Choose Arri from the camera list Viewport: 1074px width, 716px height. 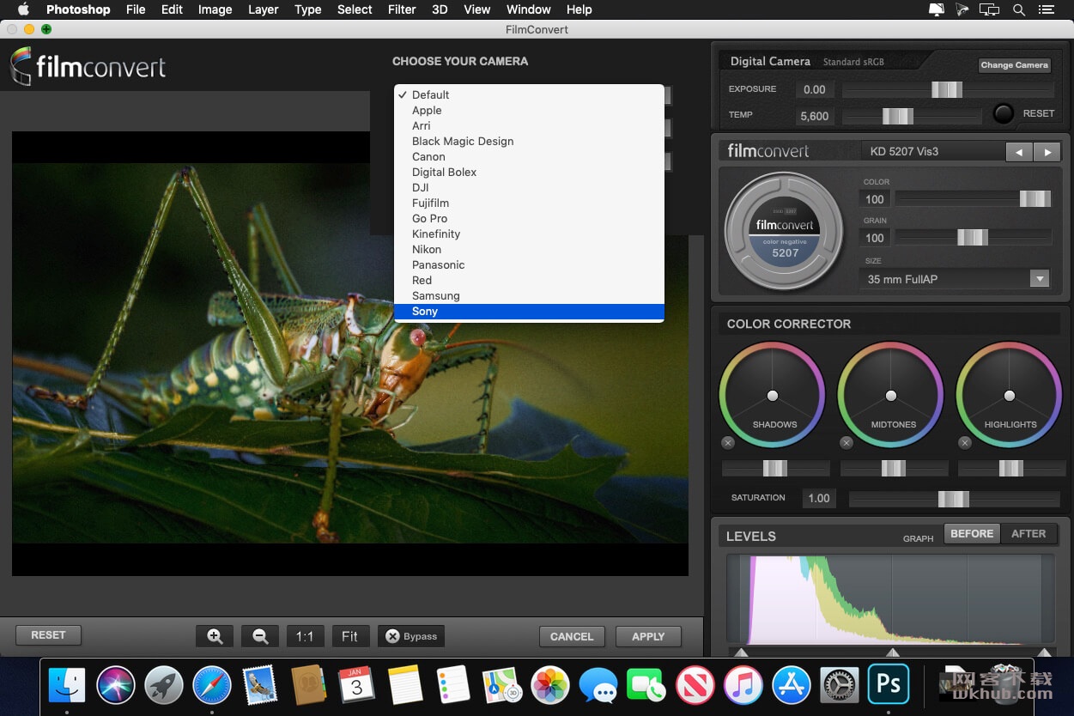[529, 125]
